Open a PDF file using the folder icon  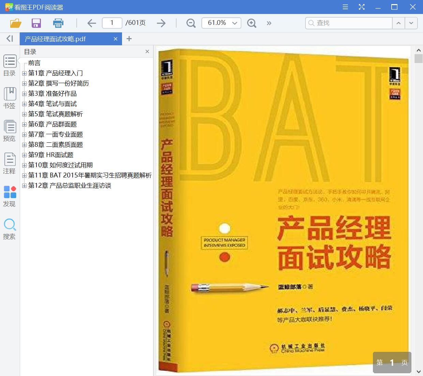(x=15, y=23)
